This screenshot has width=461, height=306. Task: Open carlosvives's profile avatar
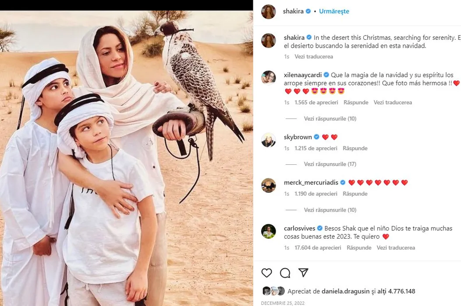coord(269,231)
